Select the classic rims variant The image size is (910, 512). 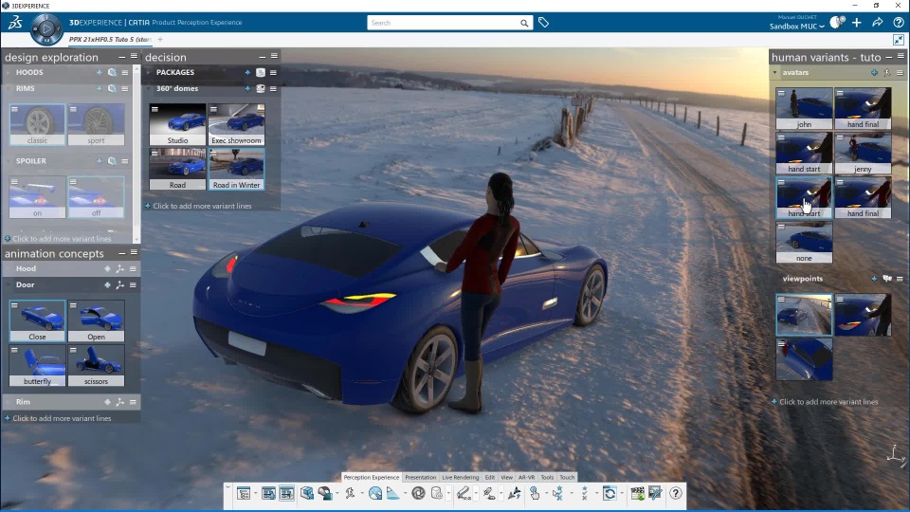pyautogui.click(x=37, y=124)
